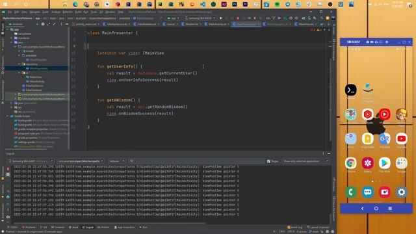Click 'getAWisdom' function name in the editor
The width and height of the screenshot is (416, 234).
pos(118,100)
